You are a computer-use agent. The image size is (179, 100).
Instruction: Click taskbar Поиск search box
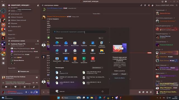click(x=71, y=98)
